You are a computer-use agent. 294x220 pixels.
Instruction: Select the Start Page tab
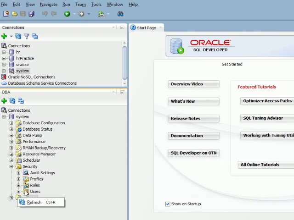pyautogui.click(x=146, y=27)
